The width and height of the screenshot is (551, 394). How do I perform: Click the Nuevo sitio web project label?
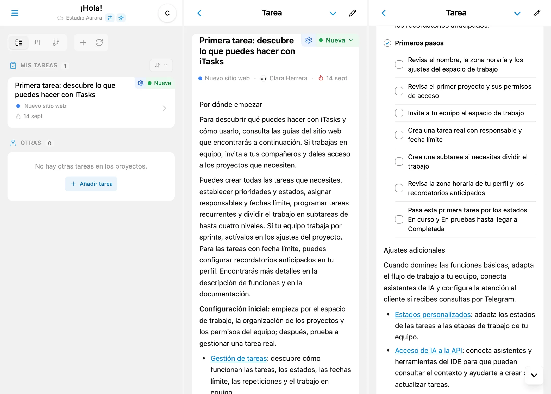coord(227,78)
